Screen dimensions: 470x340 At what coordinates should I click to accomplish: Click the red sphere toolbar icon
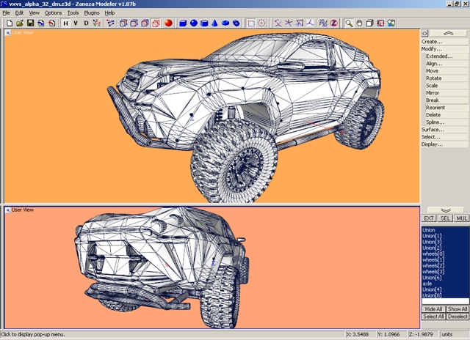tap(168, 23)
